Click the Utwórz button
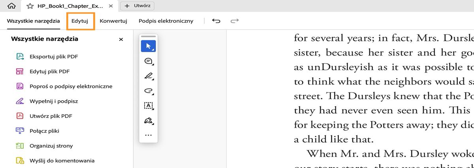This screenshot has height=168, width=474. [137, 6]
